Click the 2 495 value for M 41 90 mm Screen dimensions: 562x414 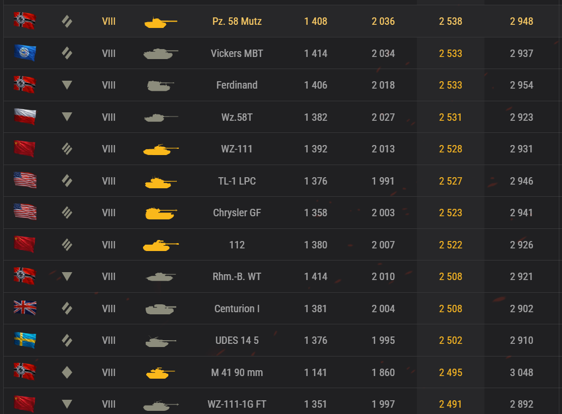click(451, 372)
